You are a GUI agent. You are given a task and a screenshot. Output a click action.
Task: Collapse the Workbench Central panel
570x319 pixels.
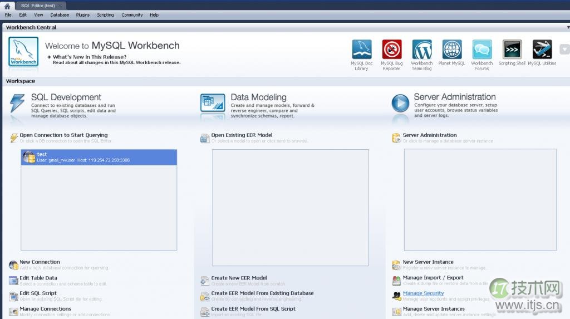(x=567, y=27)
